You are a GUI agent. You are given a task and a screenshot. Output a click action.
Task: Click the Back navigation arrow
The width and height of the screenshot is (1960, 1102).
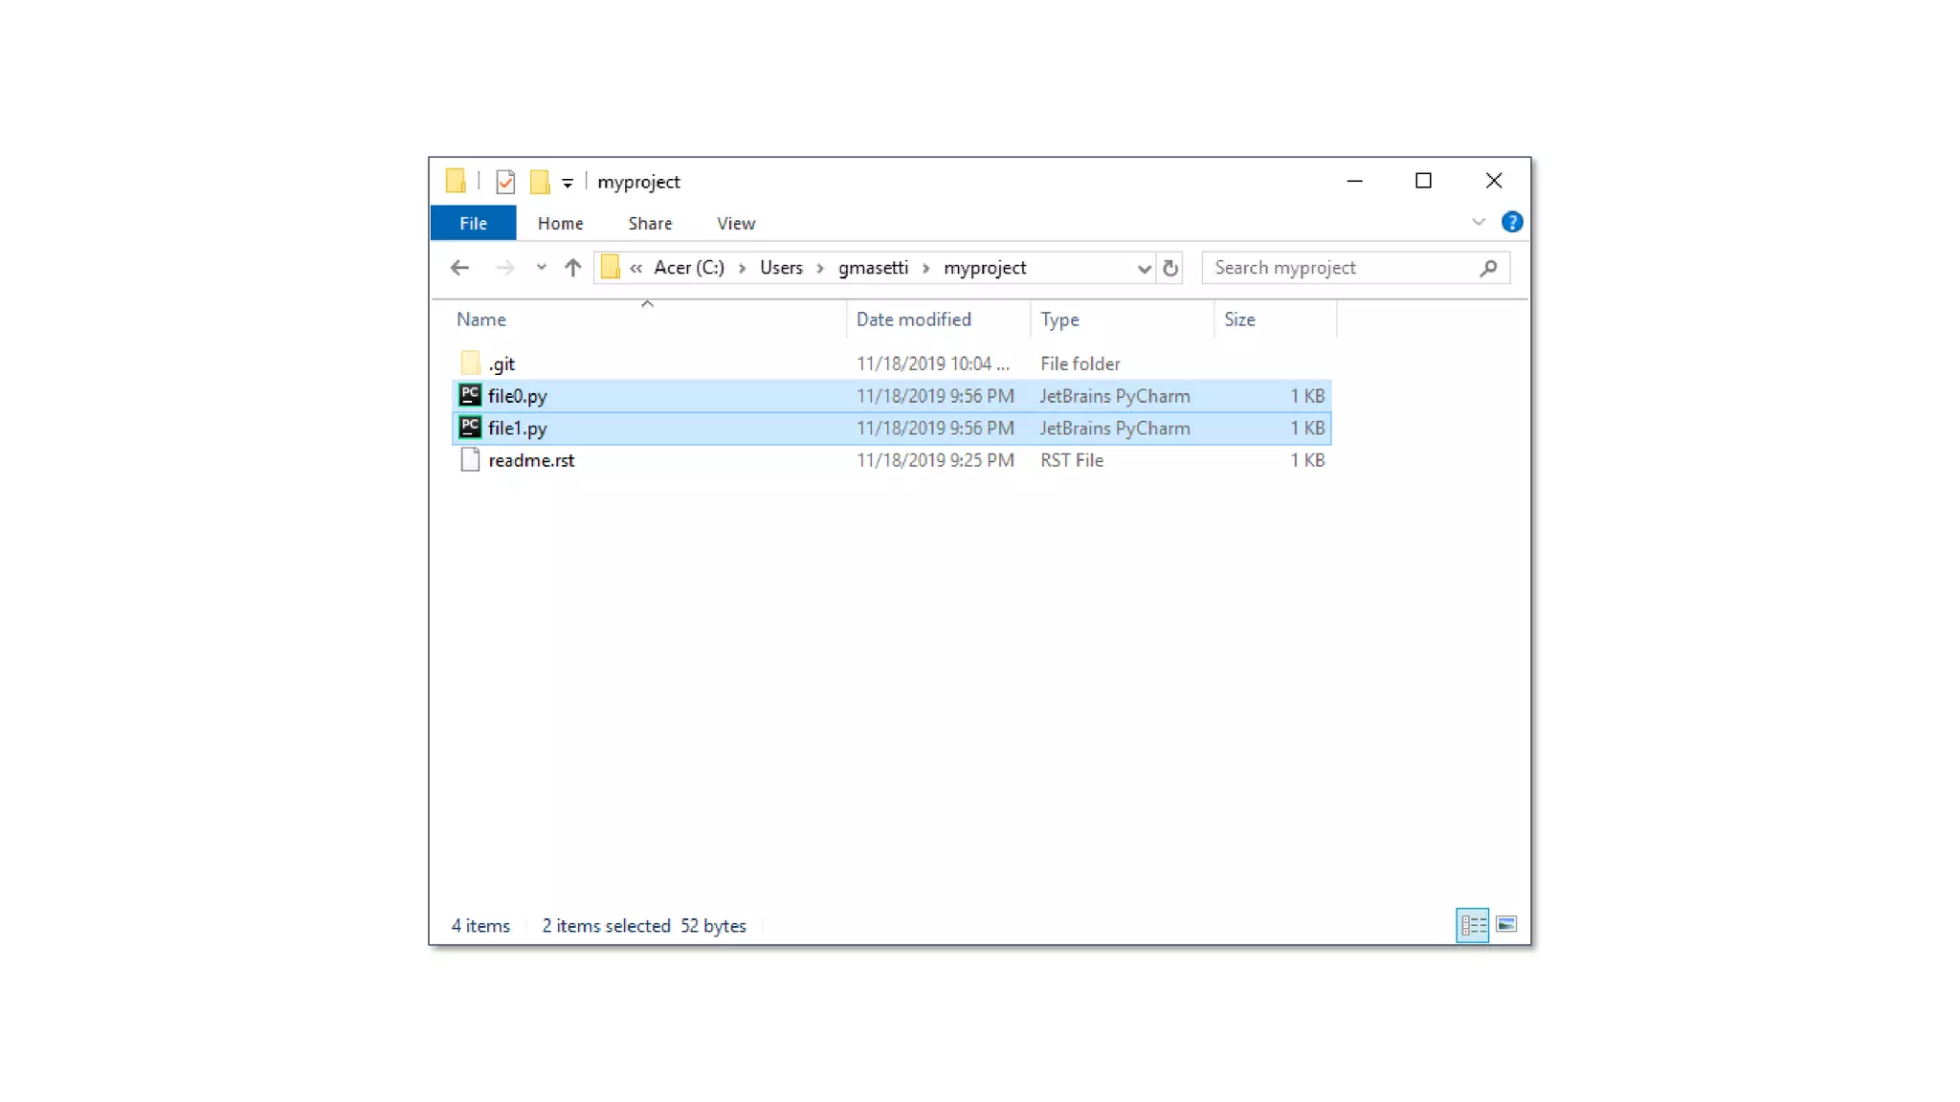tap(459, 268)
